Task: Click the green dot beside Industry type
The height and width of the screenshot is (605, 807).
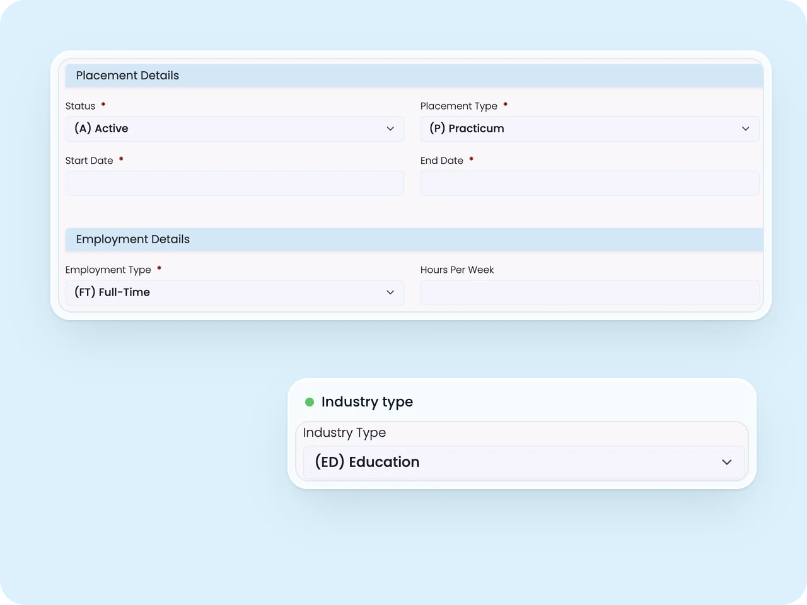Action: pos(310,402)
